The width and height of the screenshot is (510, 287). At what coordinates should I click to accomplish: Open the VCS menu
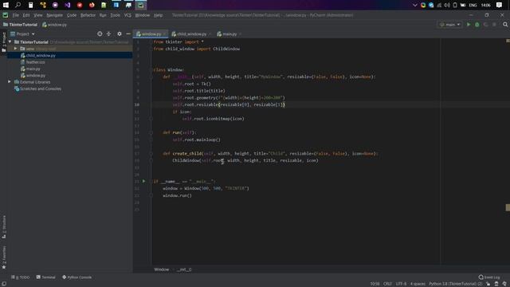click(x=127, y=15)
